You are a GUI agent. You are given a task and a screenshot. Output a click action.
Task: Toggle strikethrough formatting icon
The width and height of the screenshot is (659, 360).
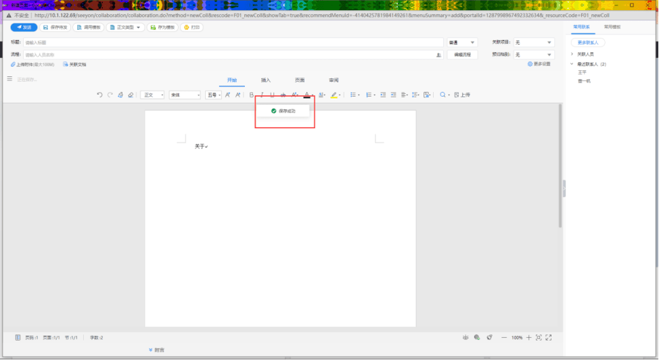pos(283,95)
